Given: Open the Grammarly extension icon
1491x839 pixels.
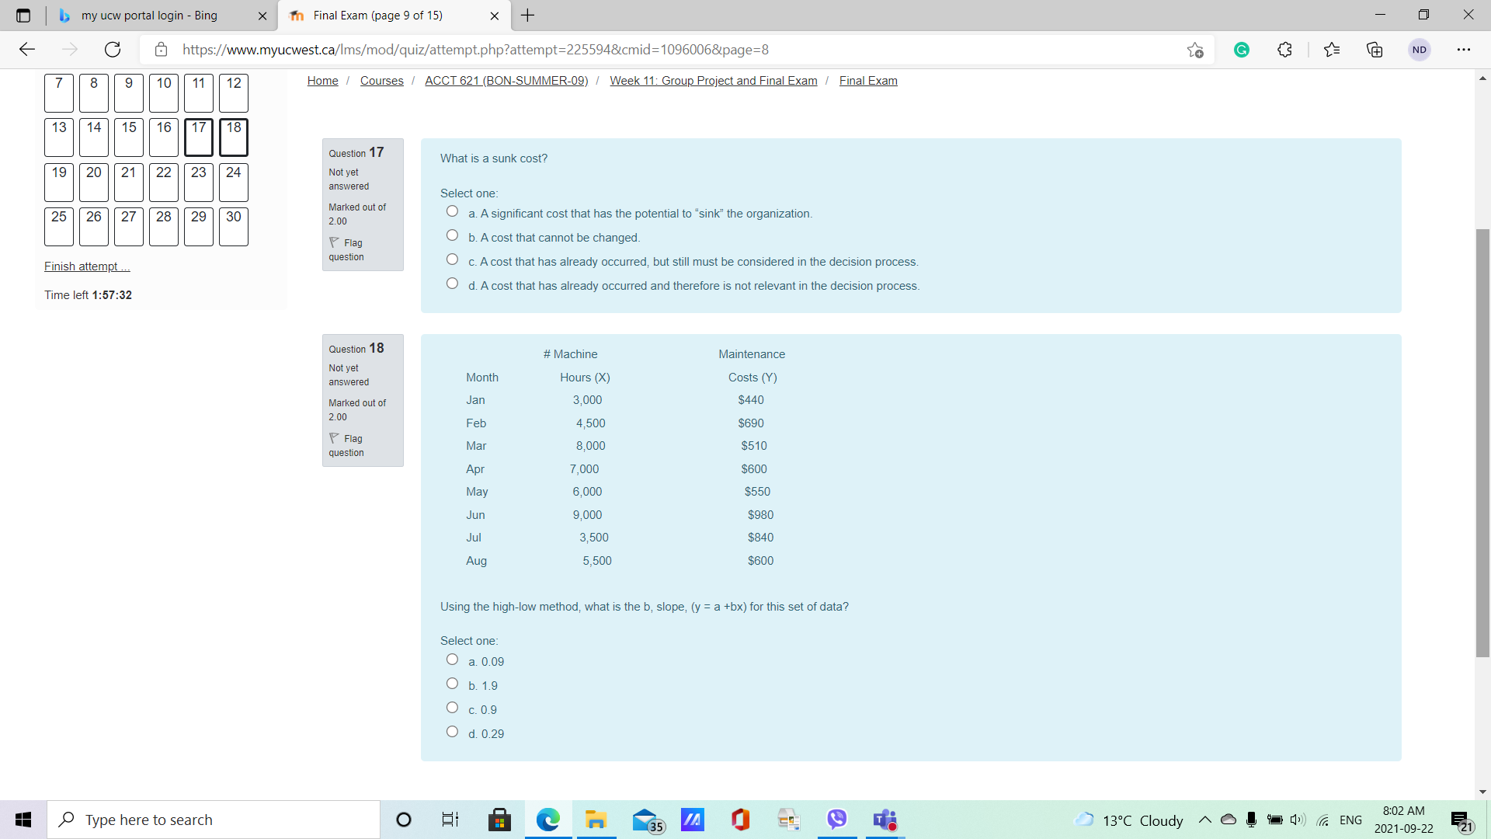Looking at the screenshot, I should click(1242, 50).
